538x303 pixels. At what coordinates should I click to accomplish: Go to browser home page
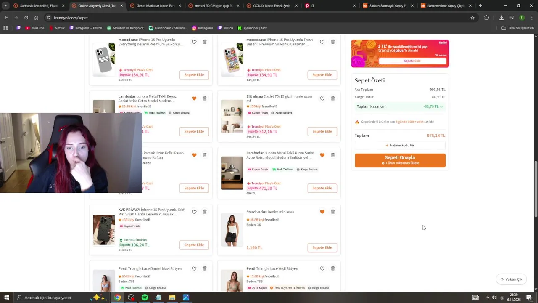point(37,18)
